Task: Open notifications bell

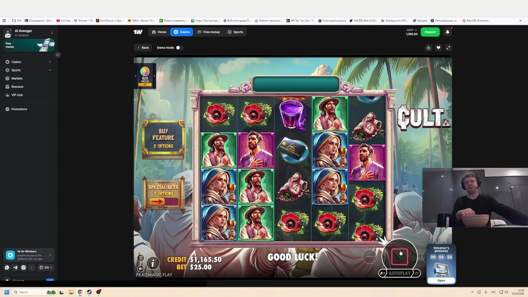Action: pos(448,32)
